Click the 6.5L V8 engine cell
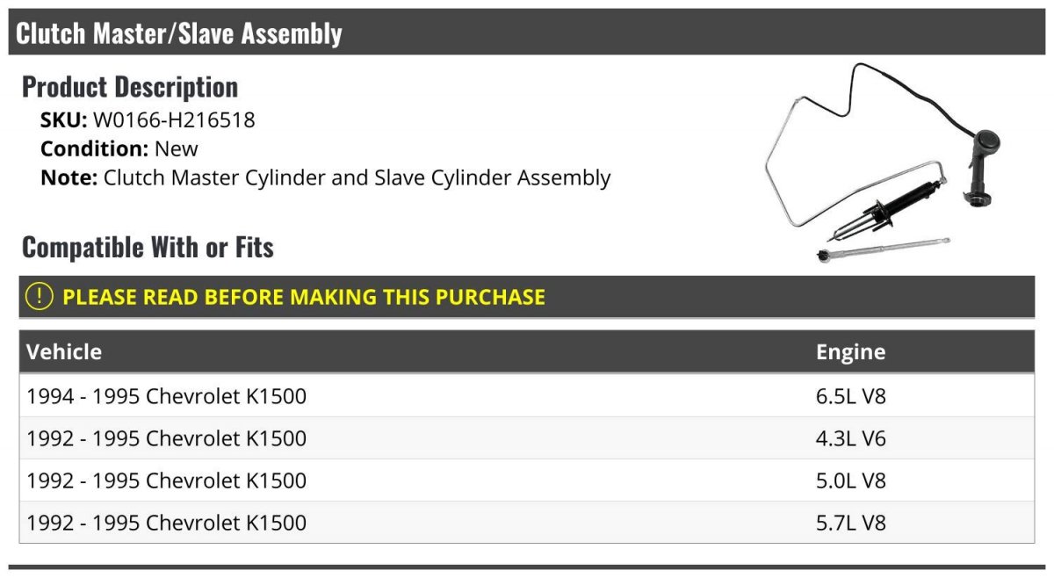The image size is (1054, 578). [x=850, y=396]
